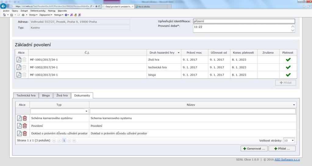The height and width of the screenshot is (166, 312).
Task: Switch to Bingo tab
Action: [46, 95]
